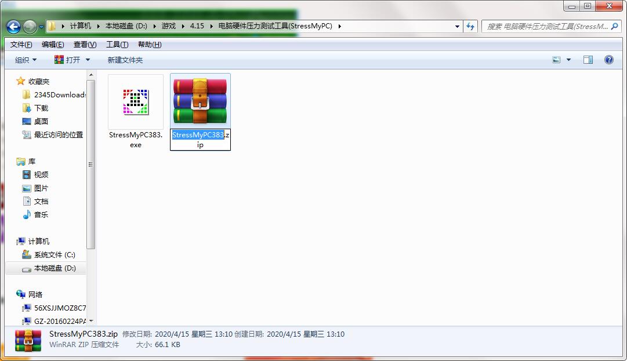Click the folder icon in address bar
This screenshot has height=361, width=627.
click(x=52, y=26)
